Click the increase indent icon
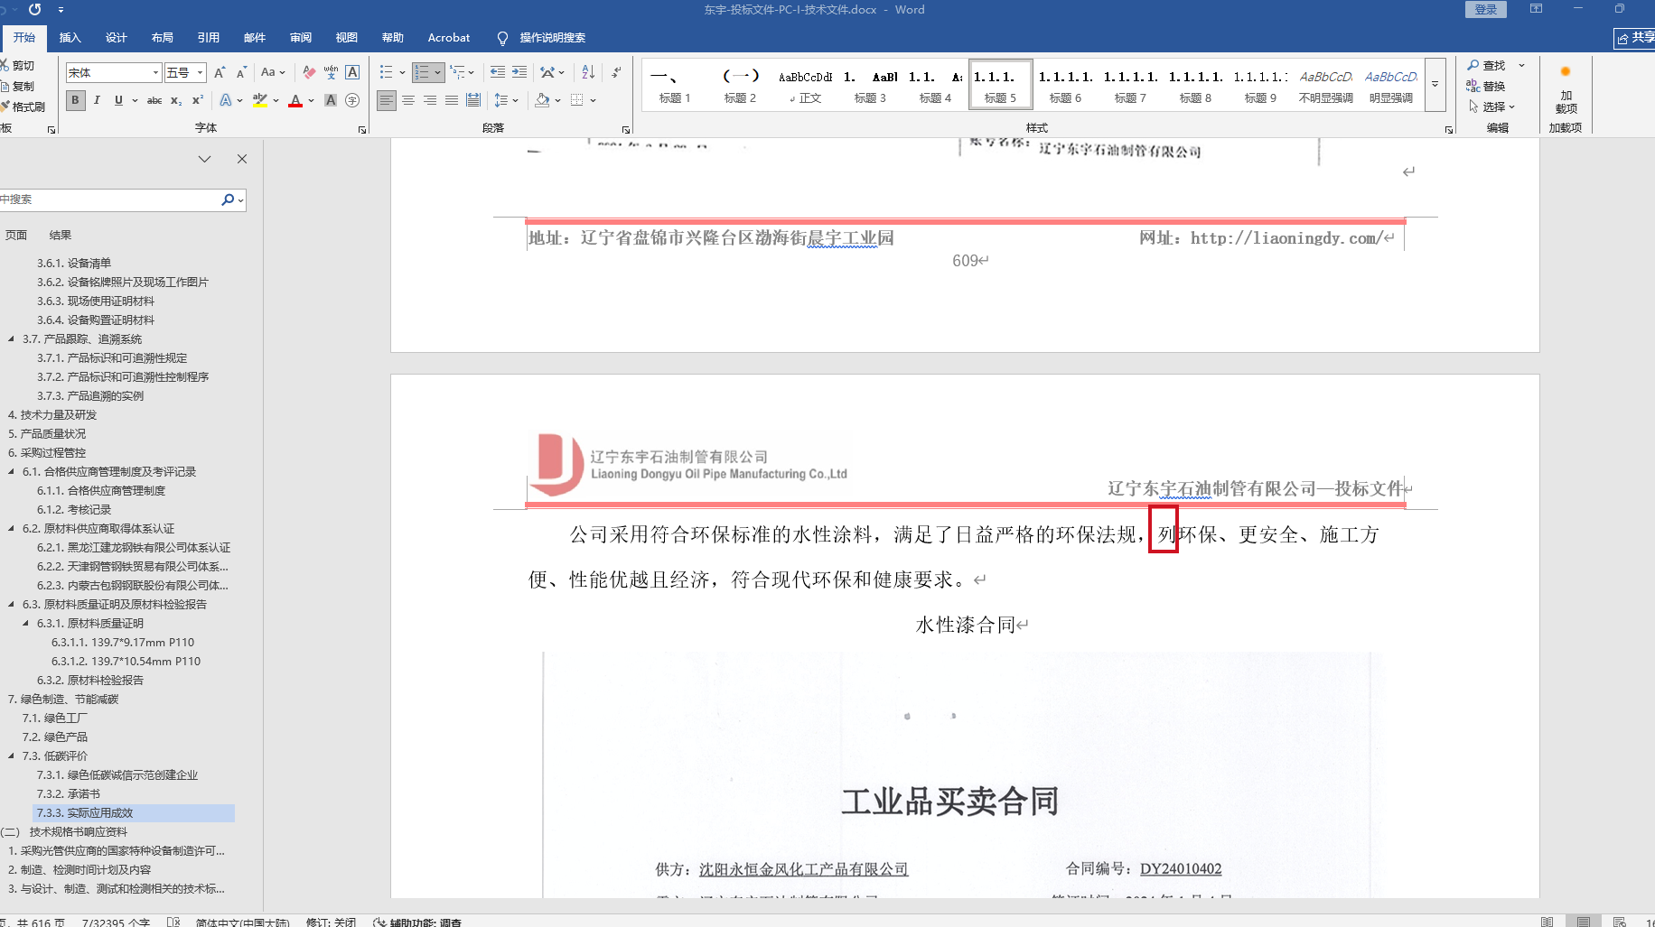Viewport: 1655px width, 927px height. (519, 72)
